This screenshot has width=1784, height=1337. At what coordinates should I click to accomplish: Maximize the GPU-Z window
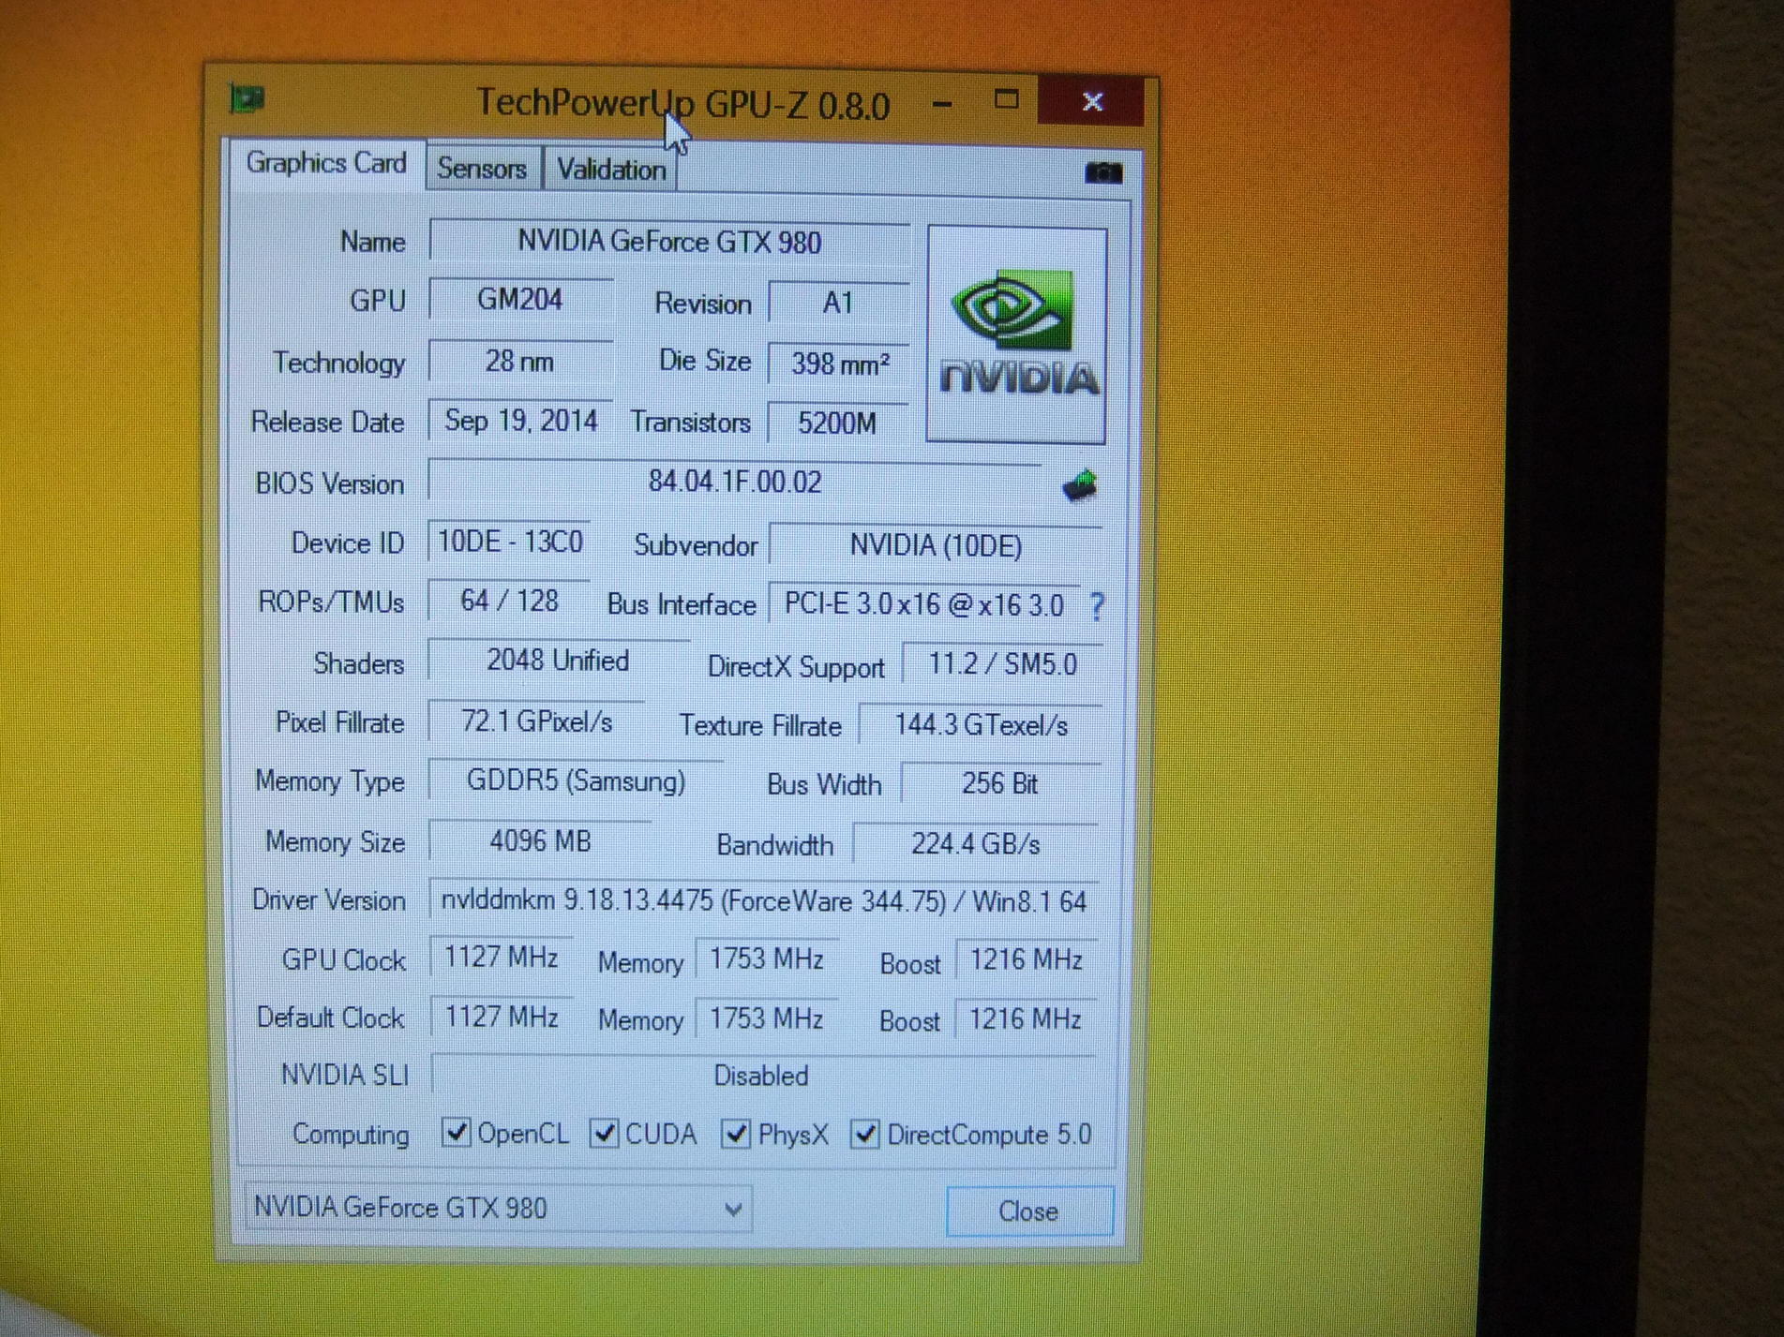[x=1006, y=100]
